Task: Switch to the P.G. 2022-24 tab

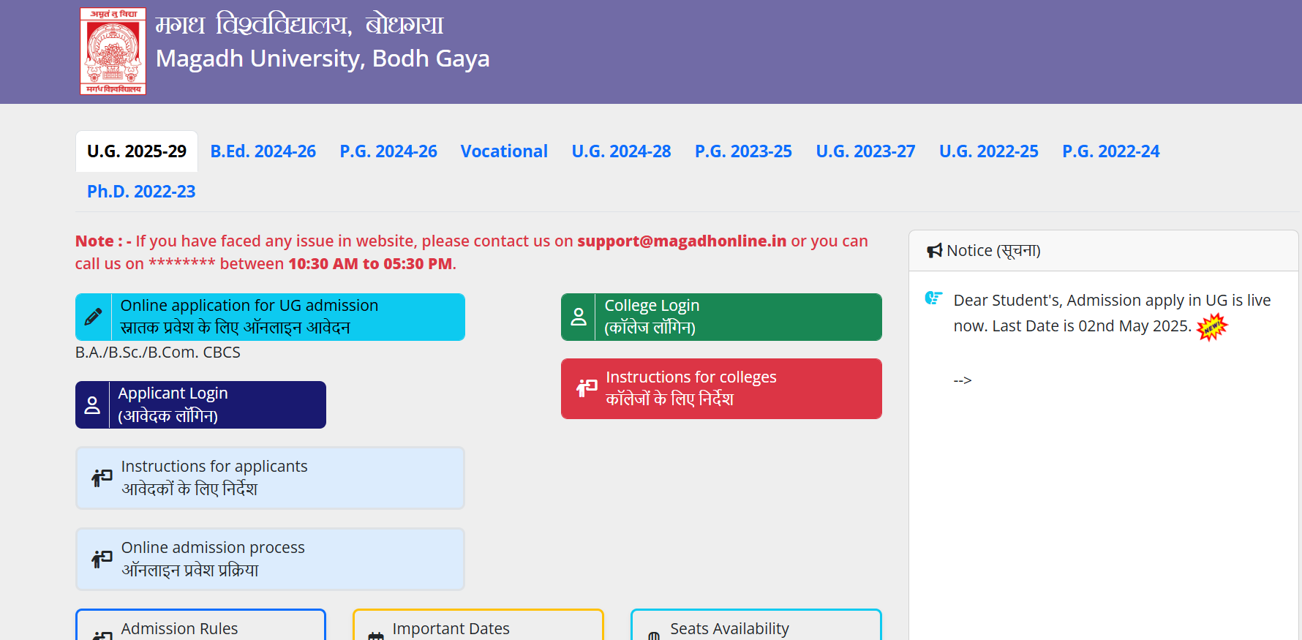Action: pos(1111,151)
